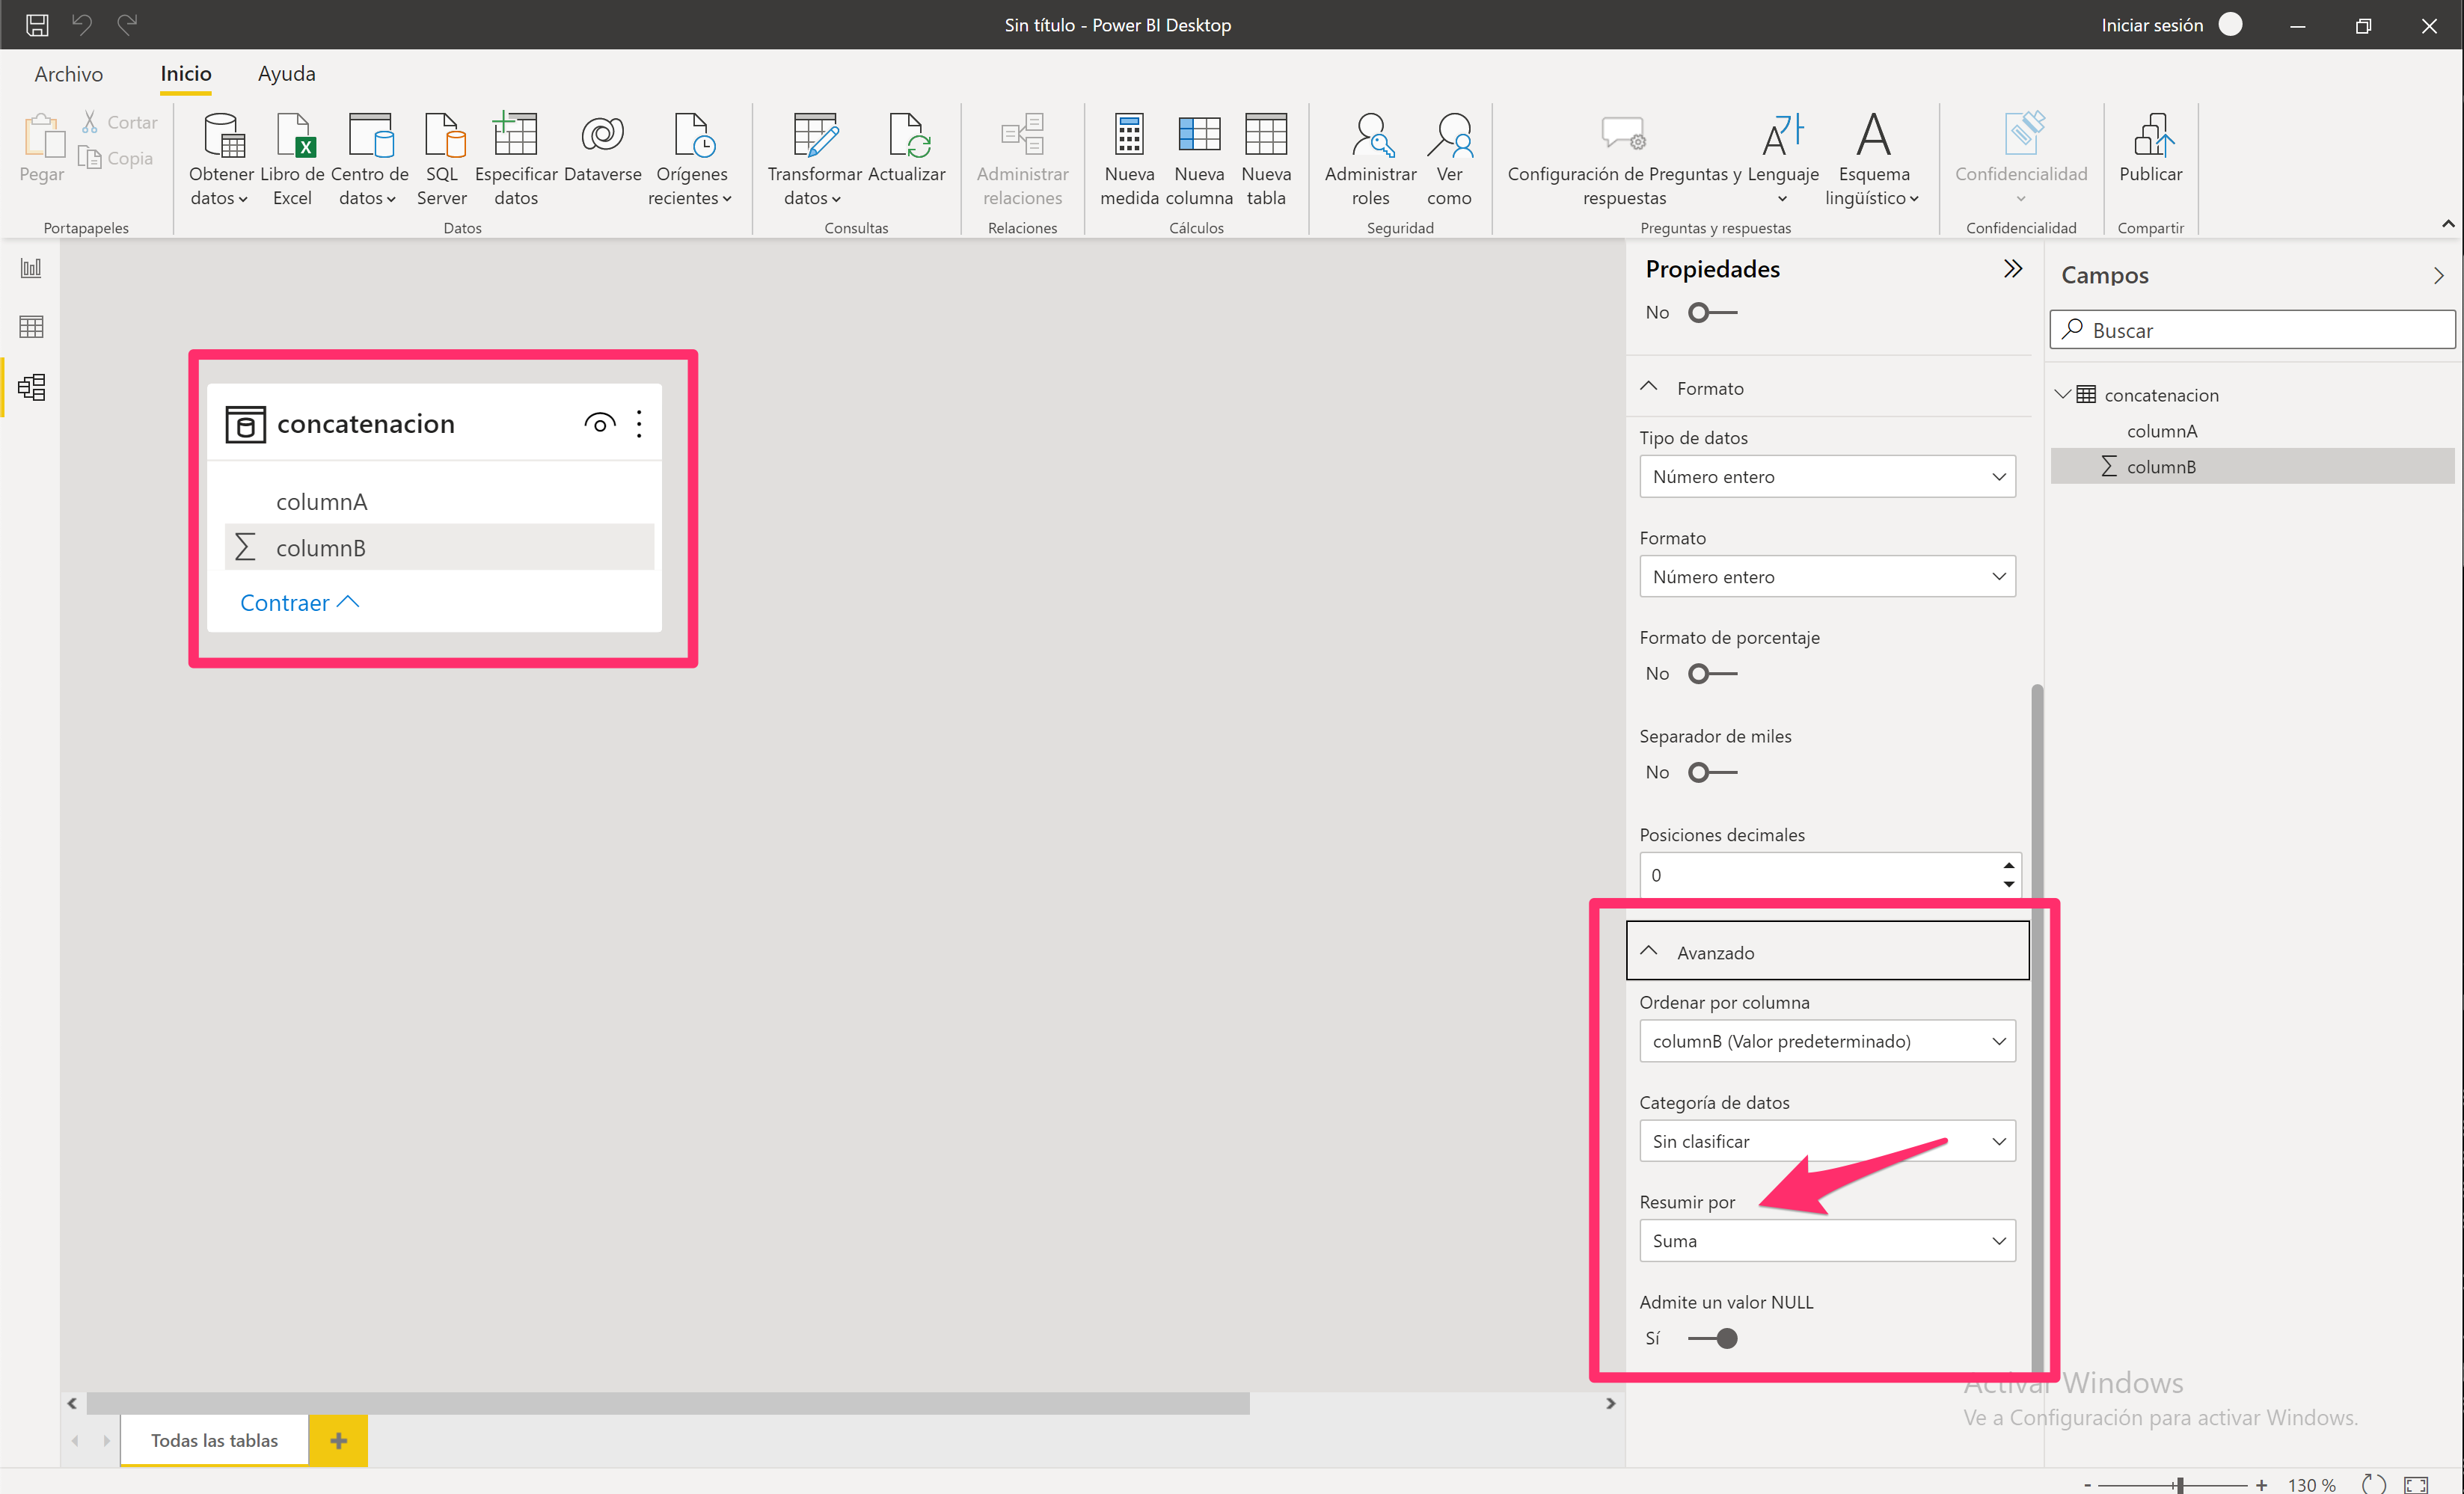Open Centro de datos

(369, 160)
